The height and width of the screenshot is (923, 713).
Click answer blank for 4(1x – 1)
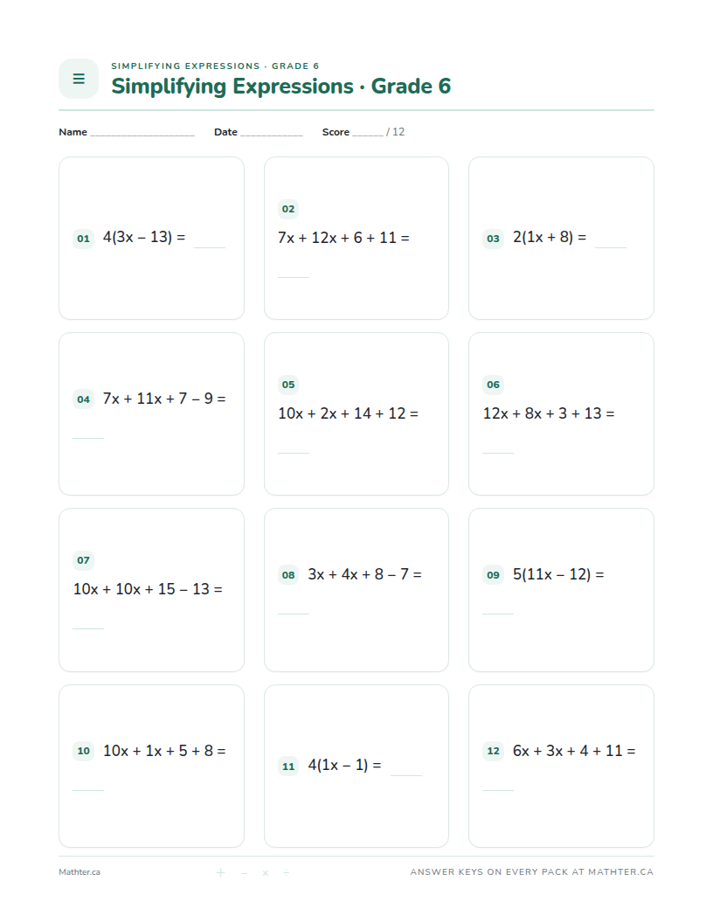406,774
